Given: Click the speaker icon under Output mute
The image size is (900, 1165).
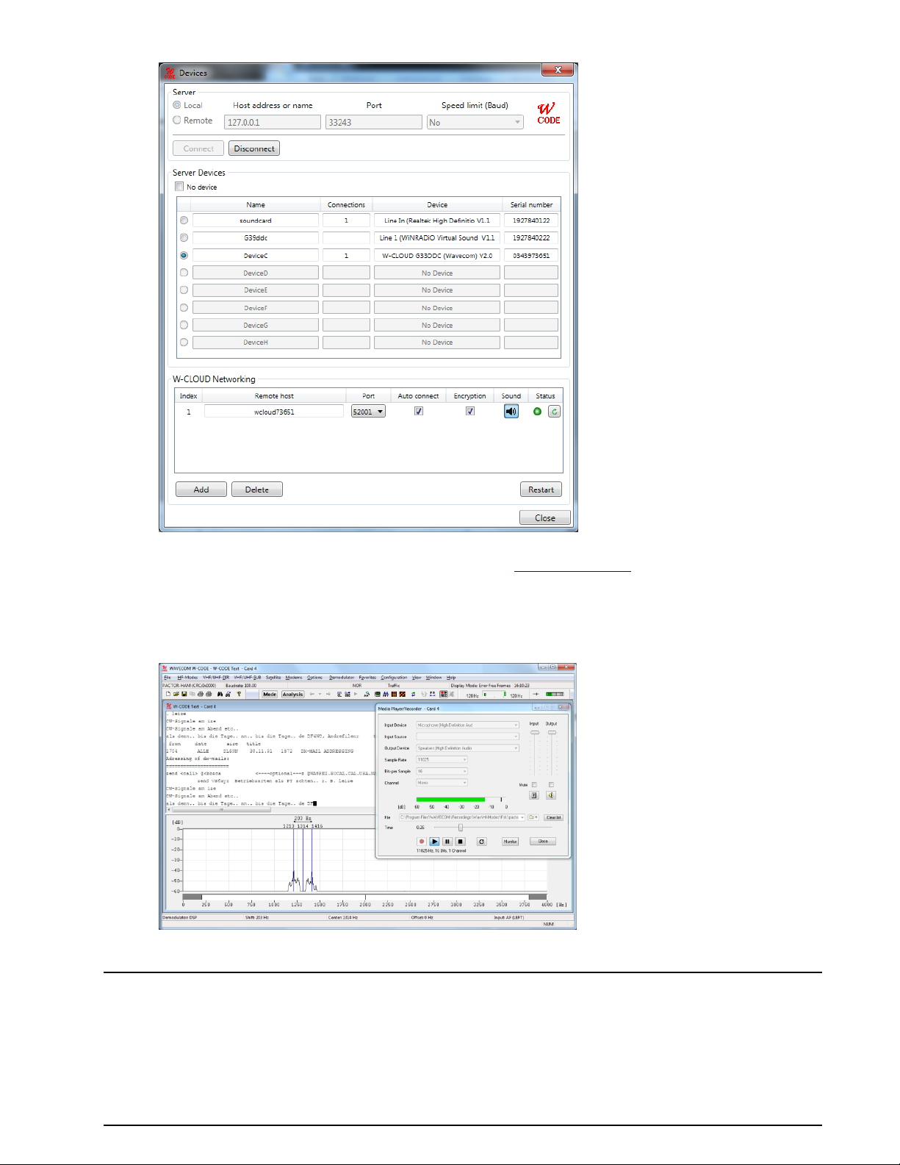Looking at the screenshot, I should pyautogui.click(x=551, y=795).
